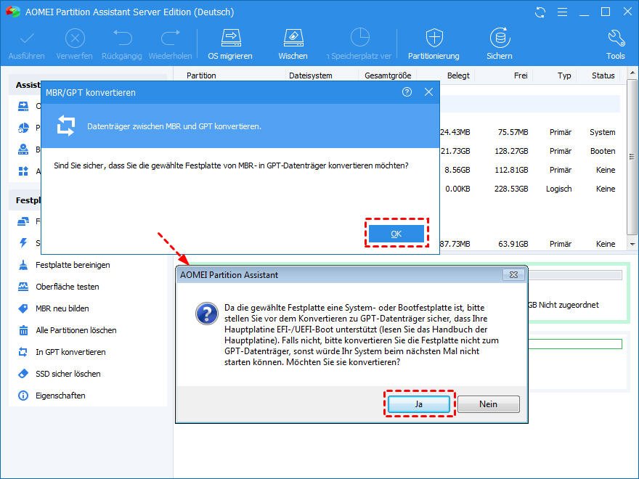Select the partition row with 112.81GB free
The width and height of the screenshot is (639, 479).
click(x=530, y=170)
